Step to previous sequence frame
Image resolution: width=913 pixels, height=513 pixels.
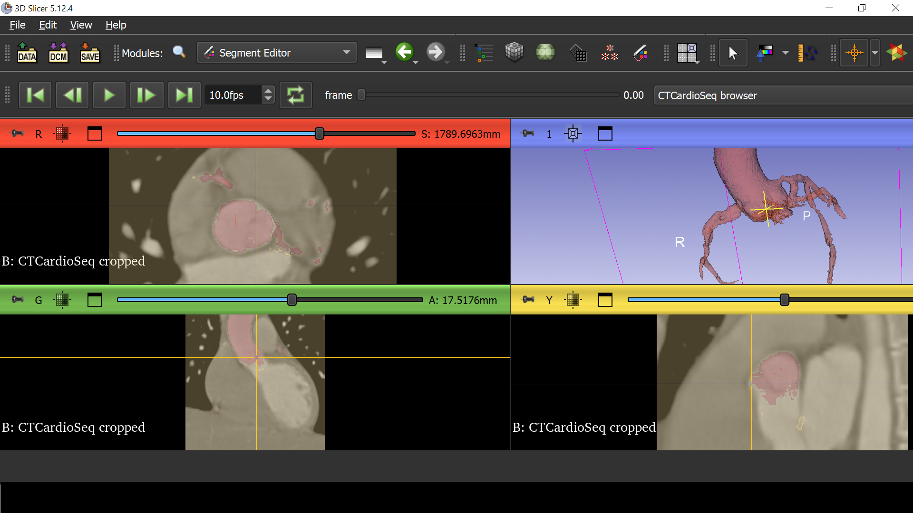(72, 95)
